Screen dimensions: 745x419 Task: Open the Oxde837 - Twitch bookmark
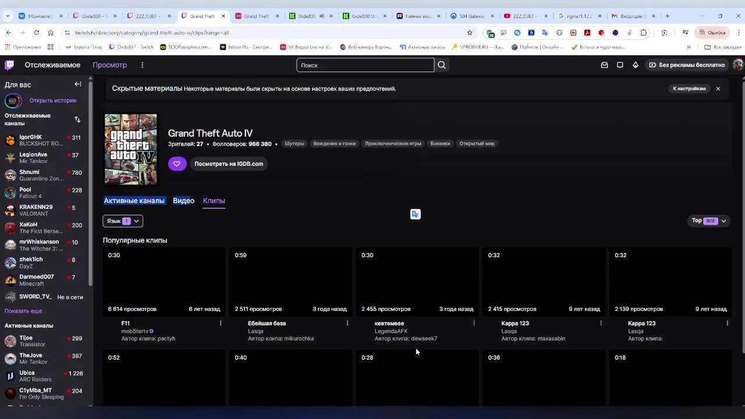130,47
